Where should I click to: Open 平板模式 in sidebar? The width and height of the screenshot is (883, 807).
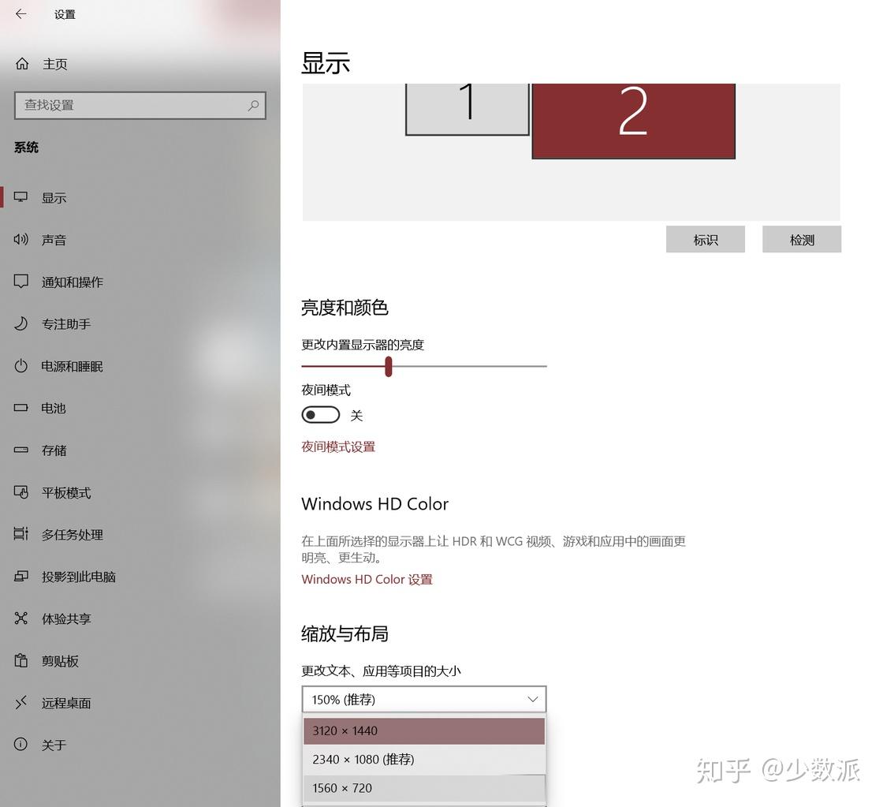tap(66, 492)
